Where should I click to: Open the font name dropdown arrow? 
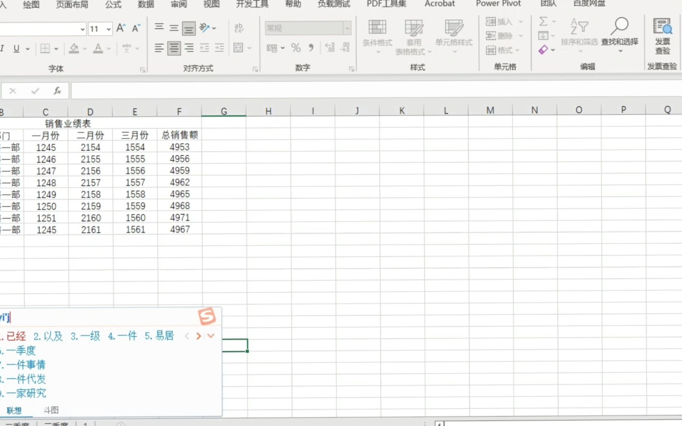82,29
